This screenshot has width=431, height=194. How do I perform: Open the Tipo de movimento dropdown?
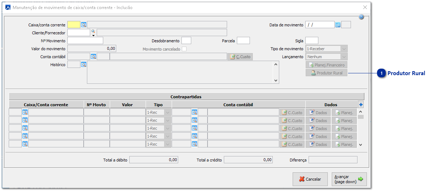tap(344, 49)
